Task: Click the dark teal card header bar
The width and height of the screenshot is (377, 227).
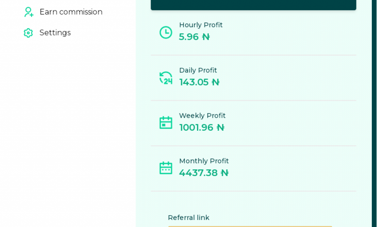Action: 253,5
